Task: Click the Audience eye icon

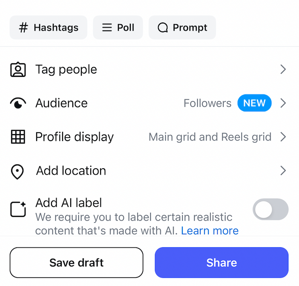Action: tap(18, 103)
